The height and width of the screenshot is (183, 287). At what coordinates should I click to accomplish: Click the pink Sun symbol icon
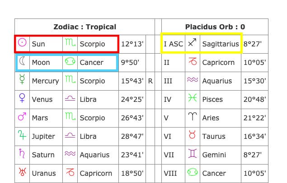point(22,42)
